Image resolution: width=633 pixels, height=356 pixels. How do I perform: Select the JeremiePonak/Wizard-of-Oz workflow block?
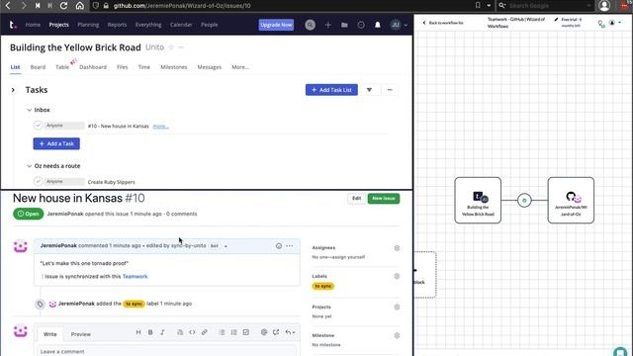(x=571, y=200)
